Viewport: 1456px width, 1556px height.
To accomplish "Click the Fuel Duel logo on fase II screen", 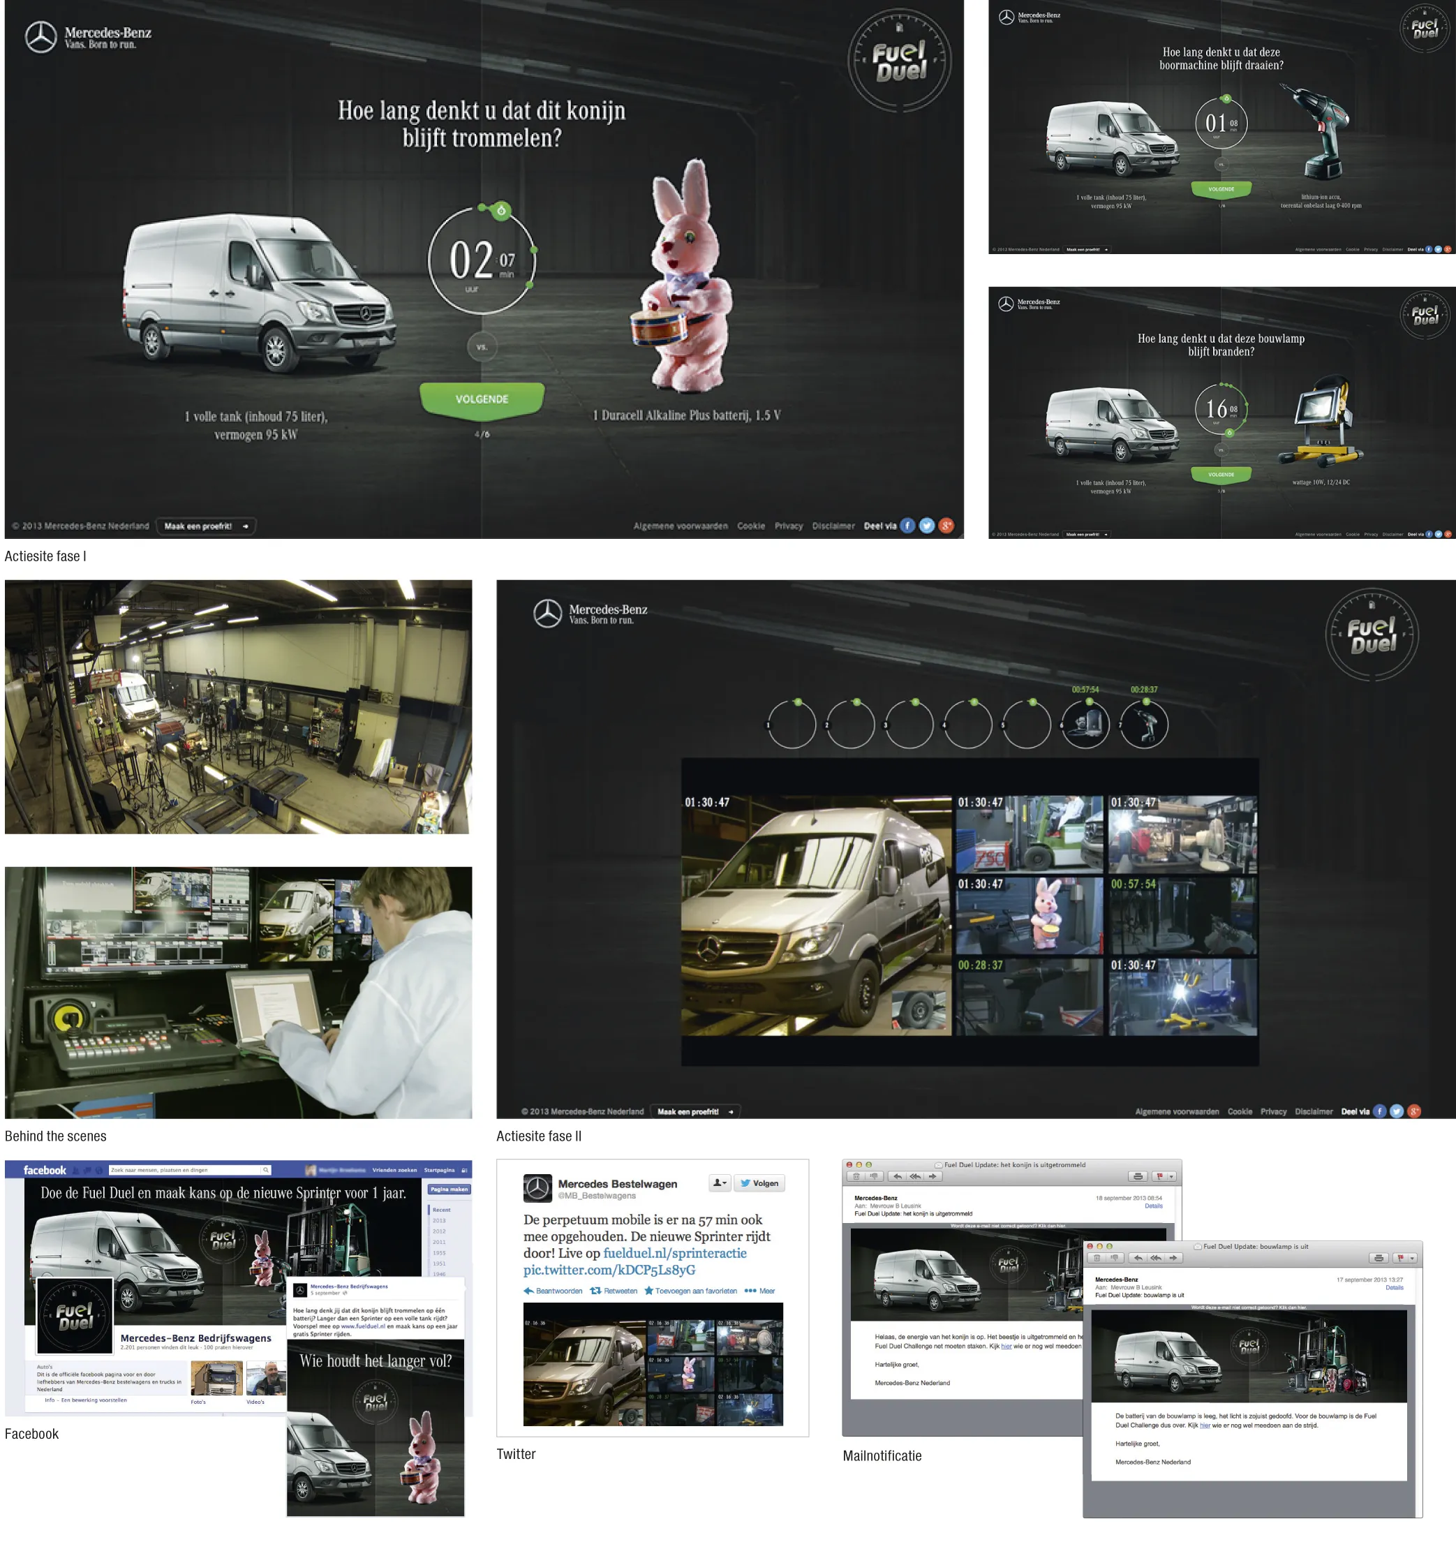I will 1372,635.
